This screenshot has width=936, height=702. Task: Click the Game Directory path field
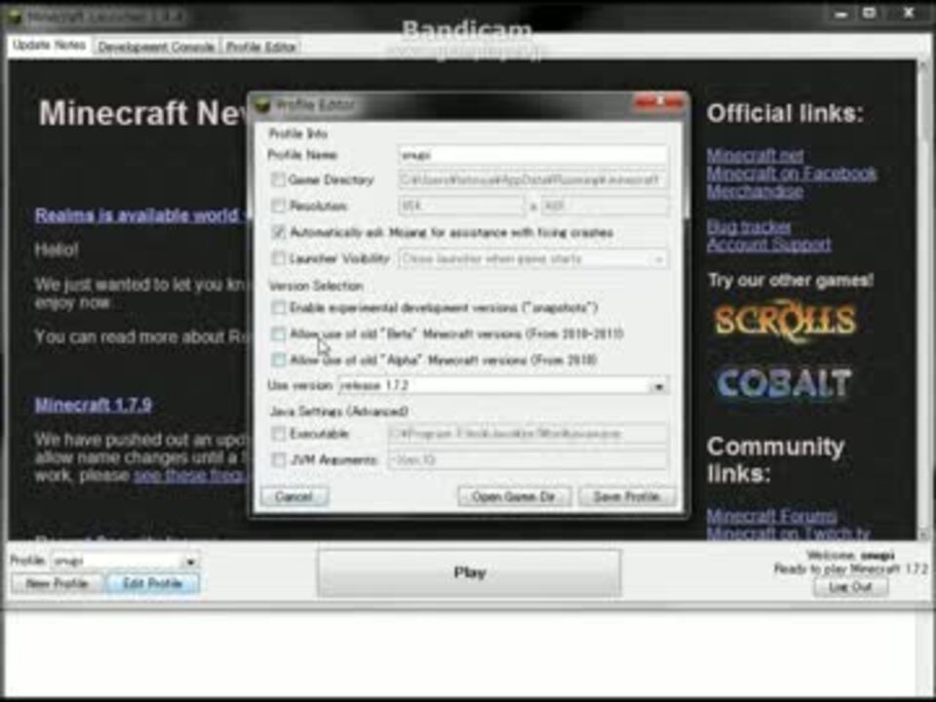533,179
